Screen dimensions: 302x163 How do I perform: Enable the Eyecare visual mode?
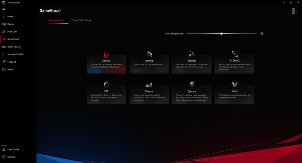click(x=192, y=94)
